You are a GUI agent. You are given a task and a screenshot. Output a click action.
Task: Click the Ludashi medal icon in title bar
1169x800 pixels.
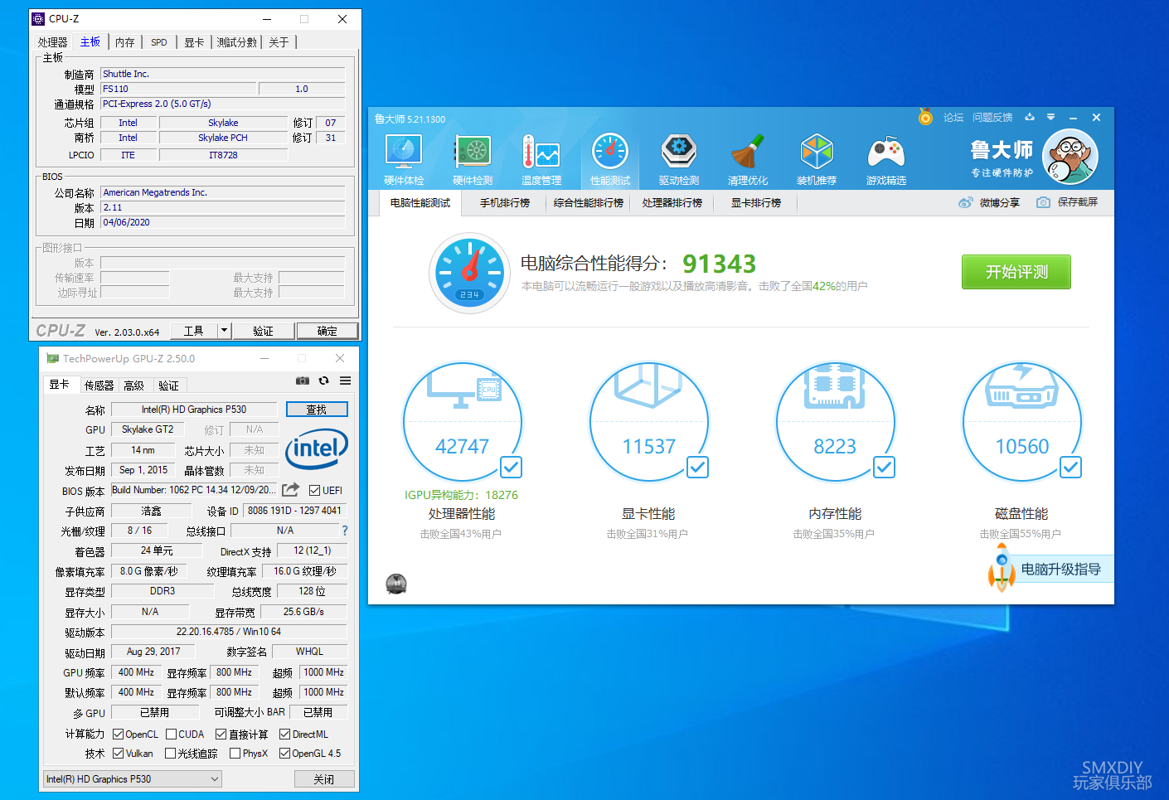(x=925, y=117)
